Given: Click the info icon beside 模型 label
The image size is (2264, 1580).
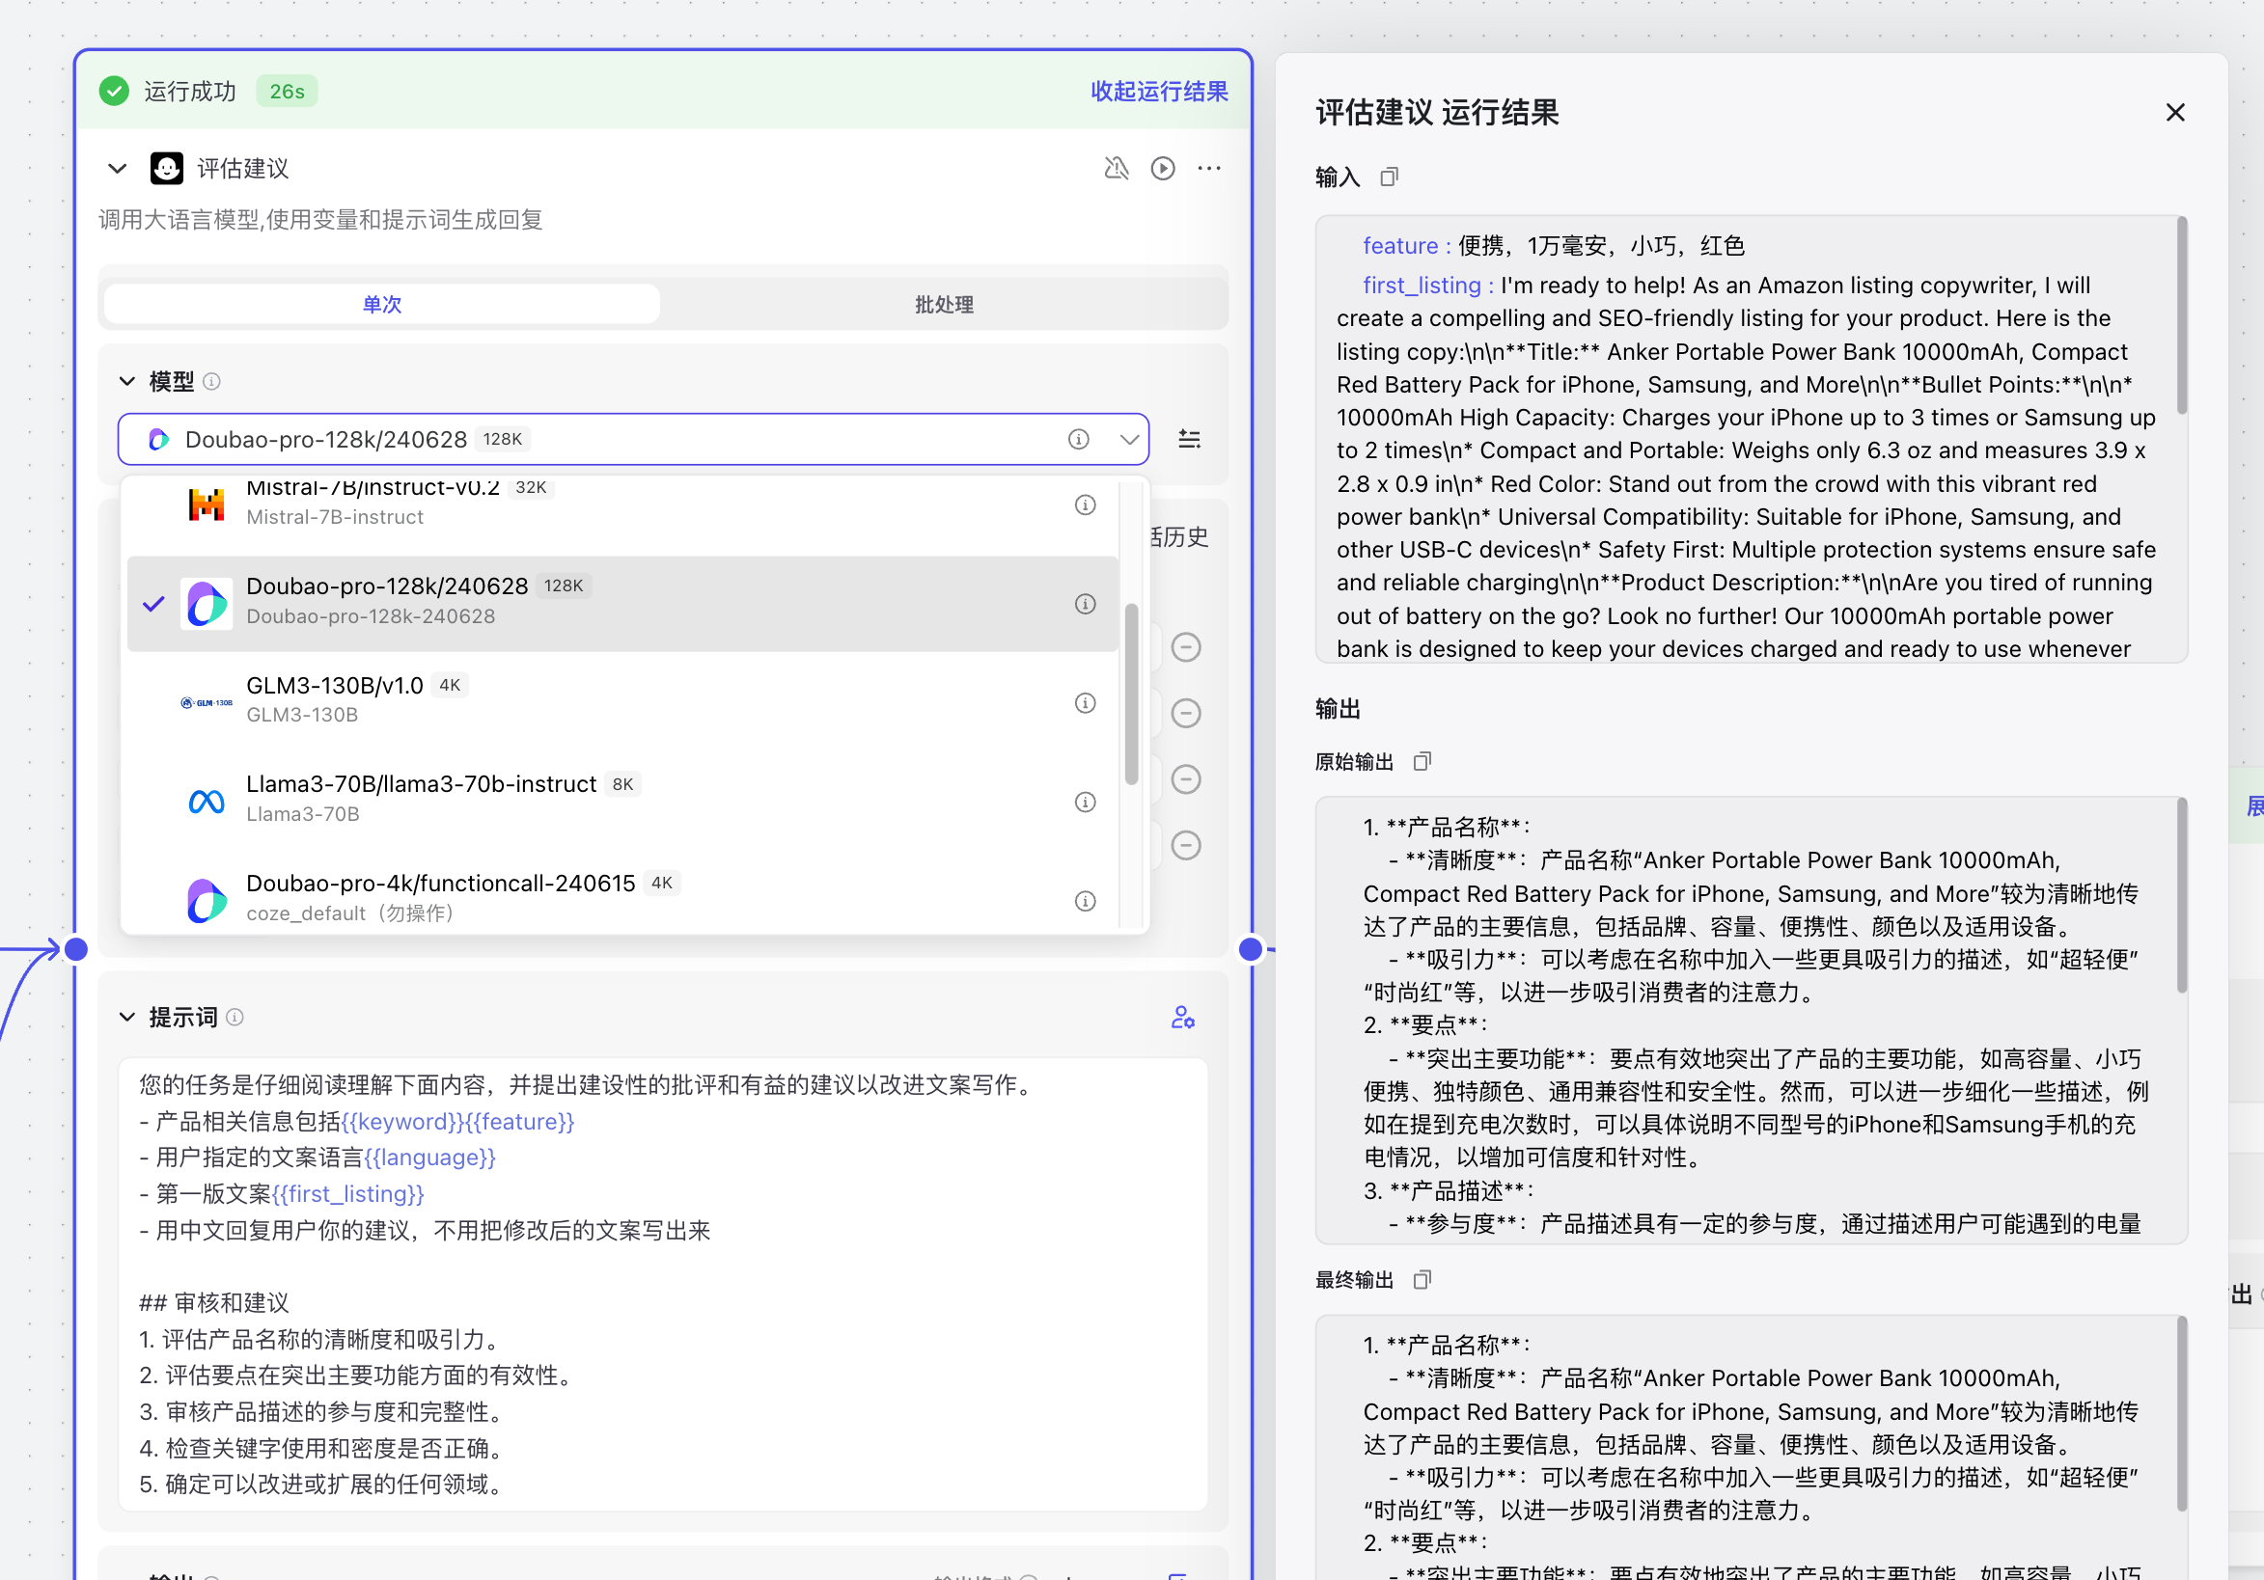Looking at the screenshot, I should [x=211, y=381].
